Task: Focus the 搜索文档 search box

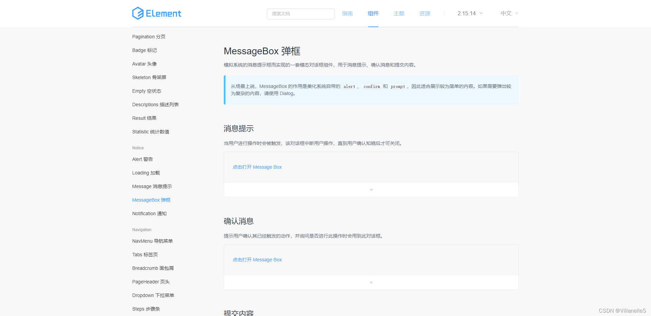Action: (x=300, y=14)
